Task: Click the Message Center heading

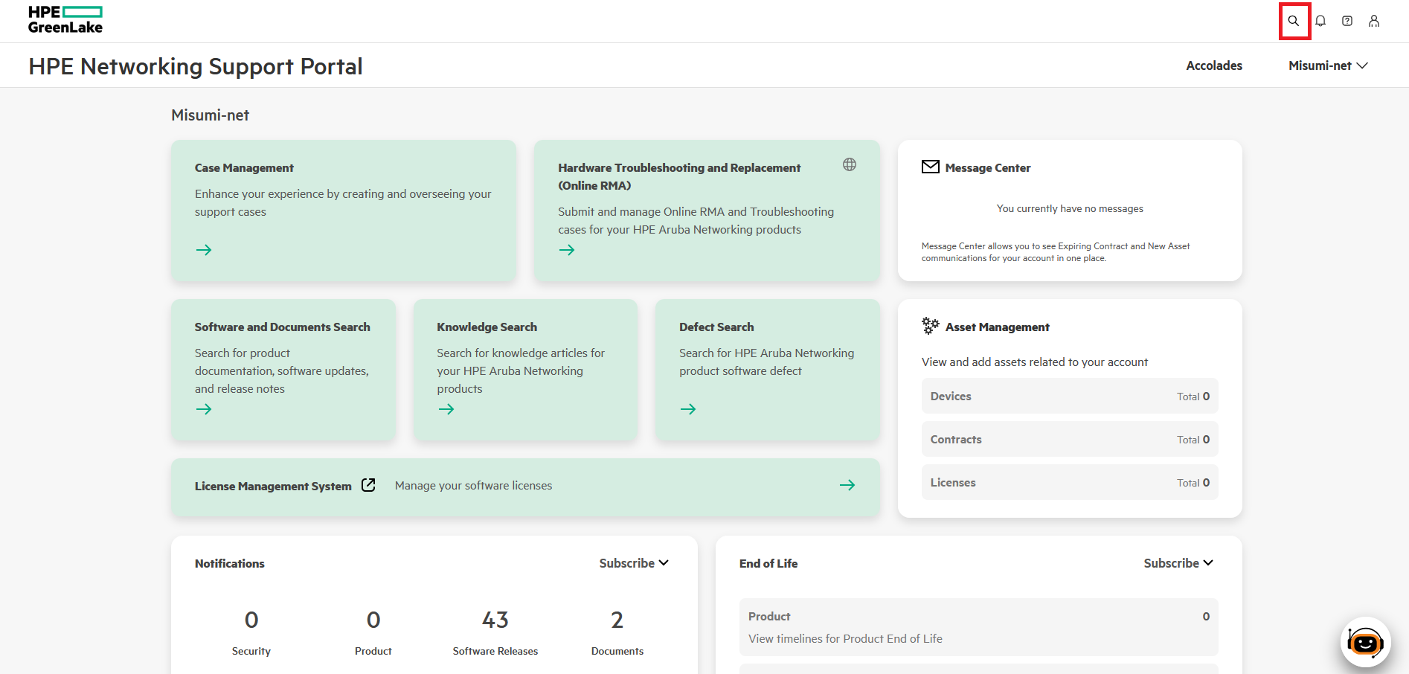Action: click(988, 168)
